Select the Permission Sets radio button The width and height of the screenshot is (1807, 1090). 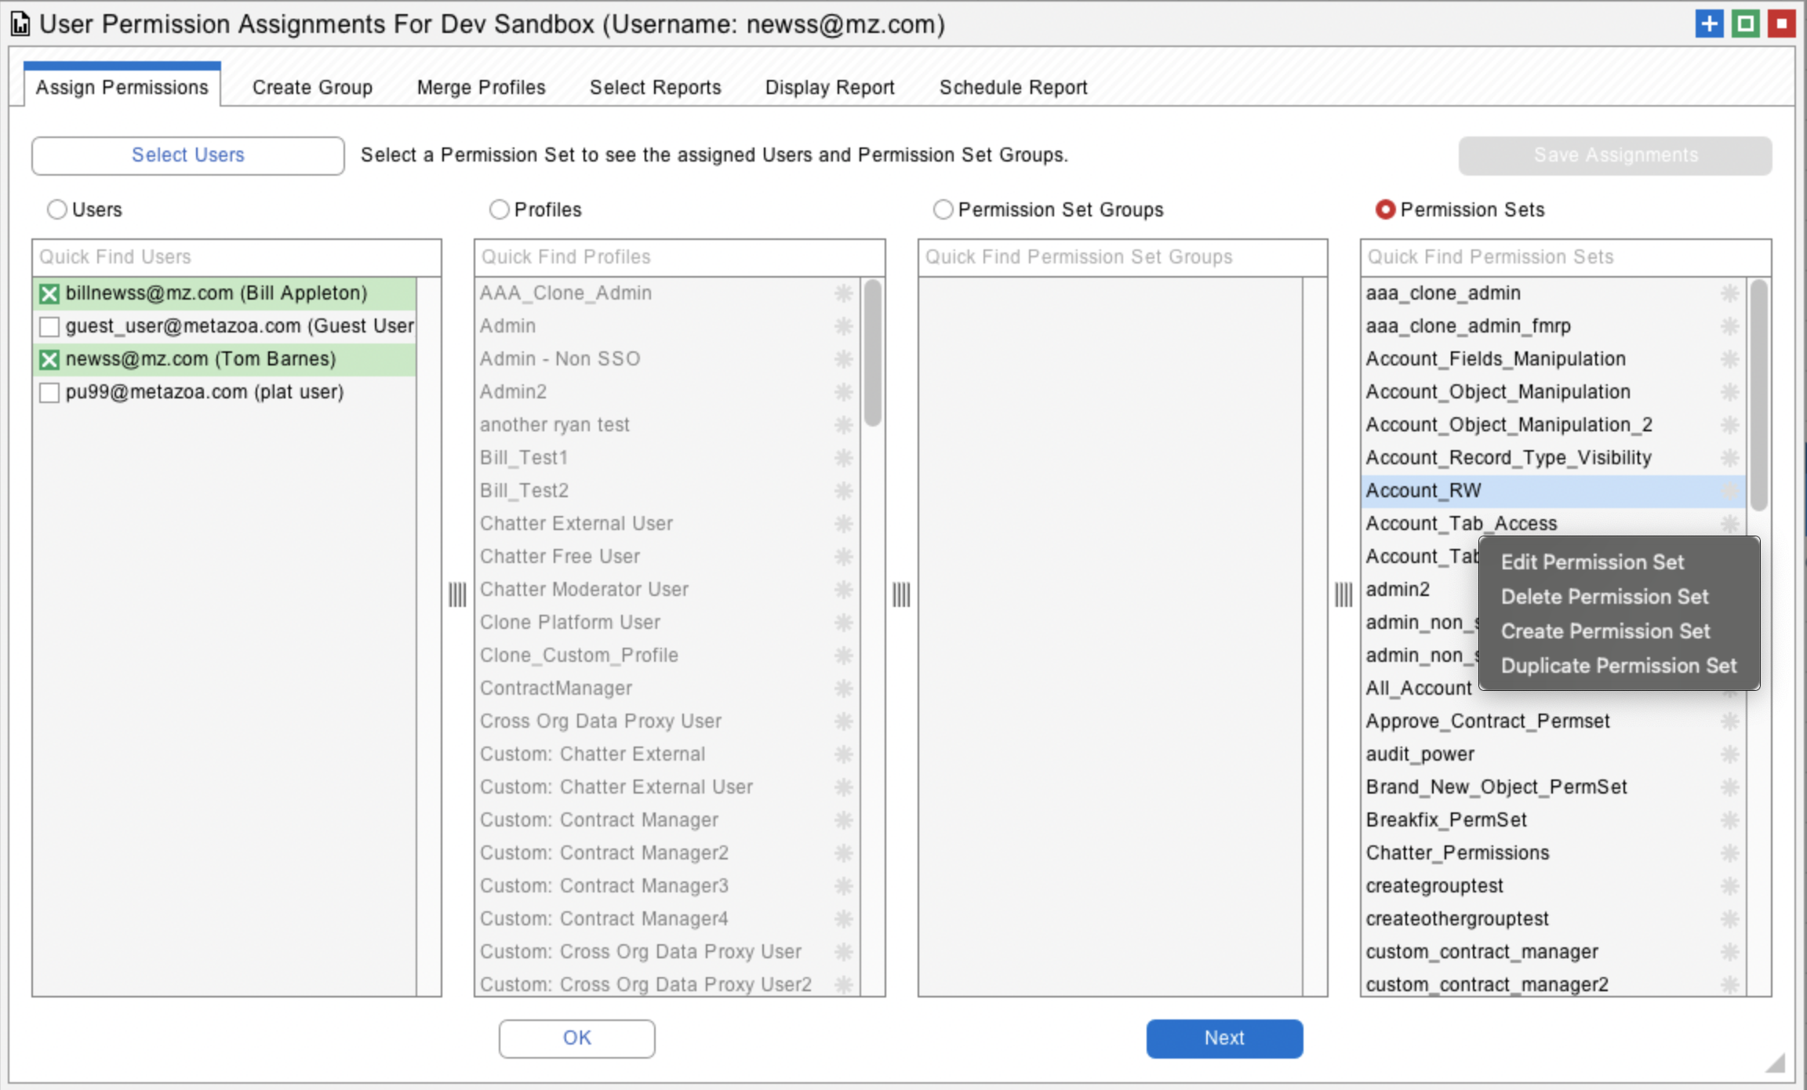tap(1385, 210)
